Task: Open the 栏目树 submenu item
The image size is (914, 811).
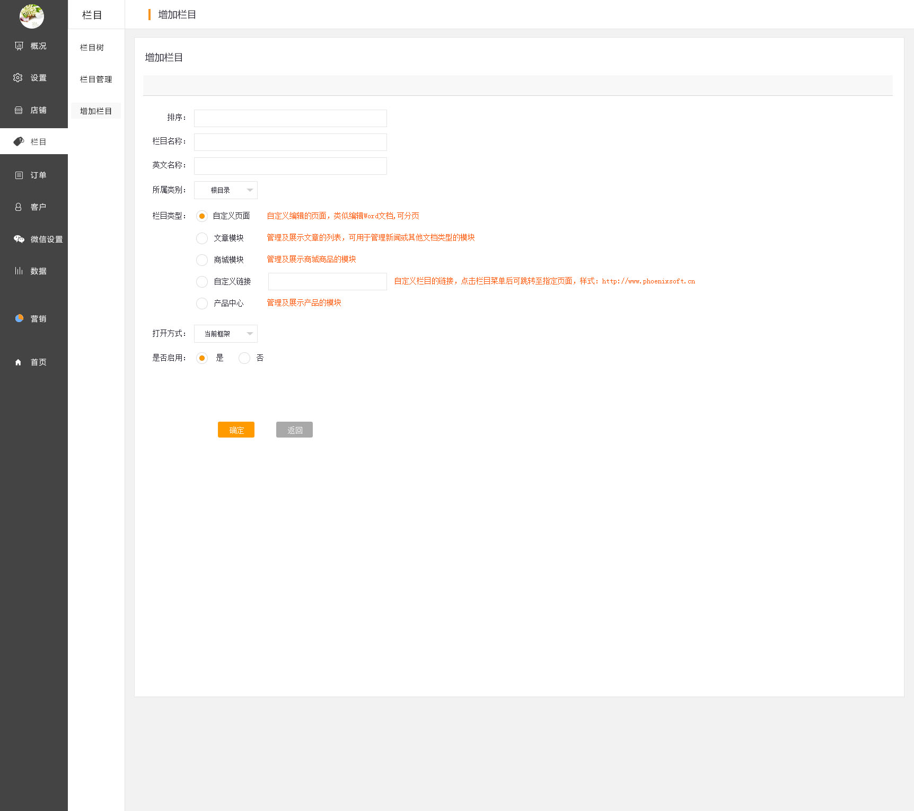Action: point(92,48)
